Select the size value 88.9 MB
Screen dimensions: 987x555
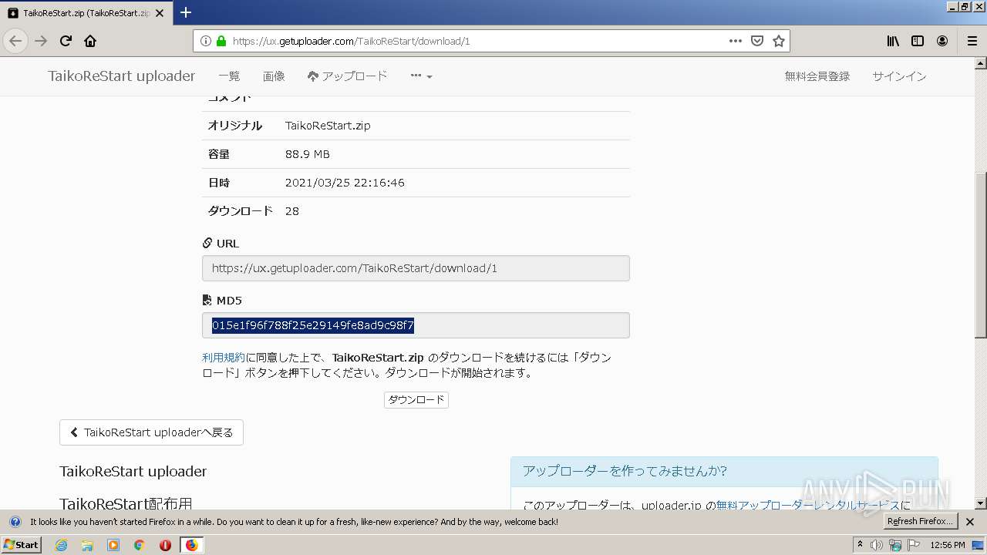click(308, 154)
